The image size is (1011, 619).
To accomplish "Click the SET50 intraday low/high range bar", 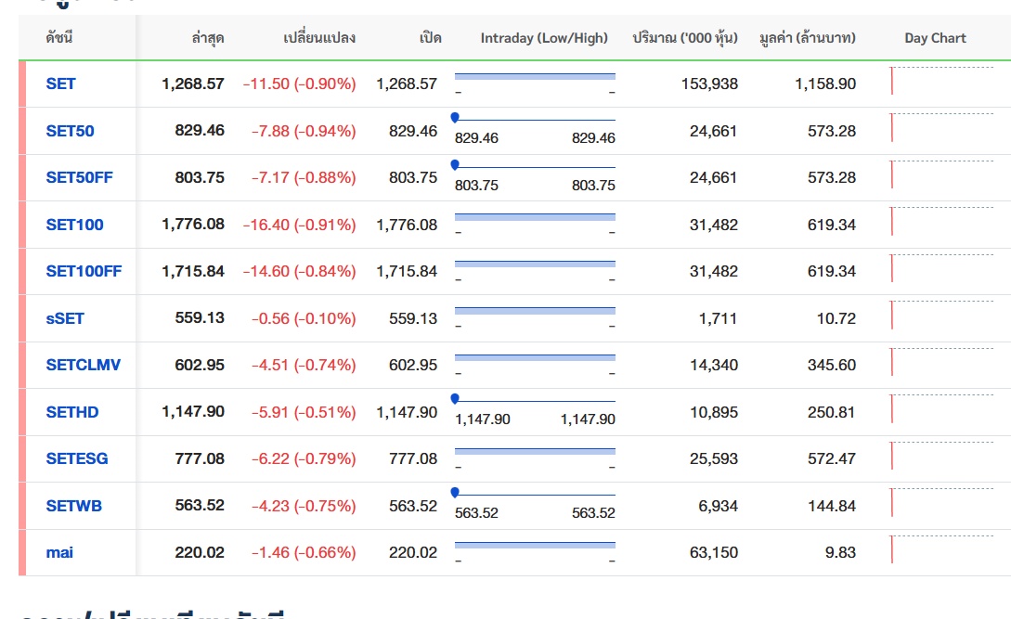I will tap(535, 120).
